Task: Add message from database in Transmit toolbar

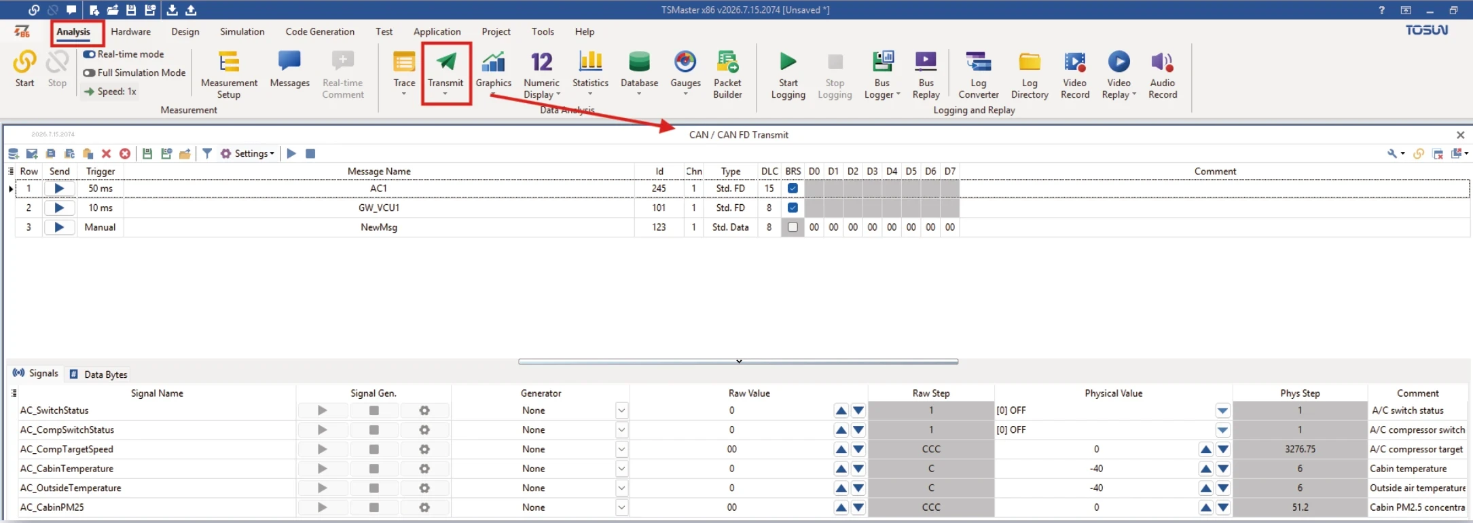Action: click(14, 154)
